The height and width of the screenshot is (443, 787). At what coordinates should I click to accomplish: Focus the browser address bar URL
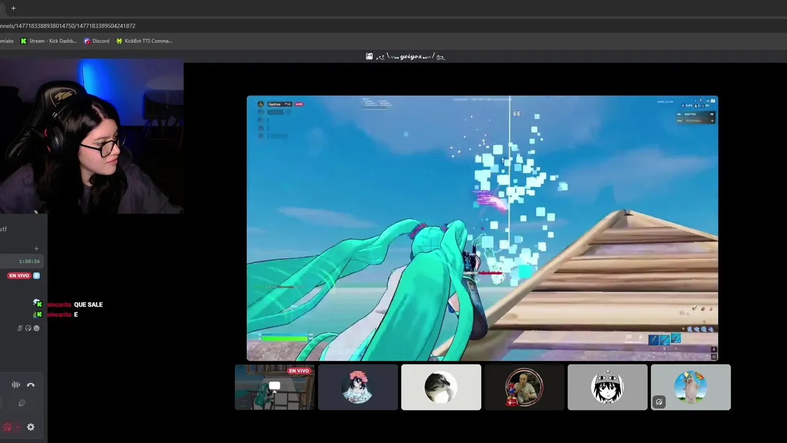(68, 26)
